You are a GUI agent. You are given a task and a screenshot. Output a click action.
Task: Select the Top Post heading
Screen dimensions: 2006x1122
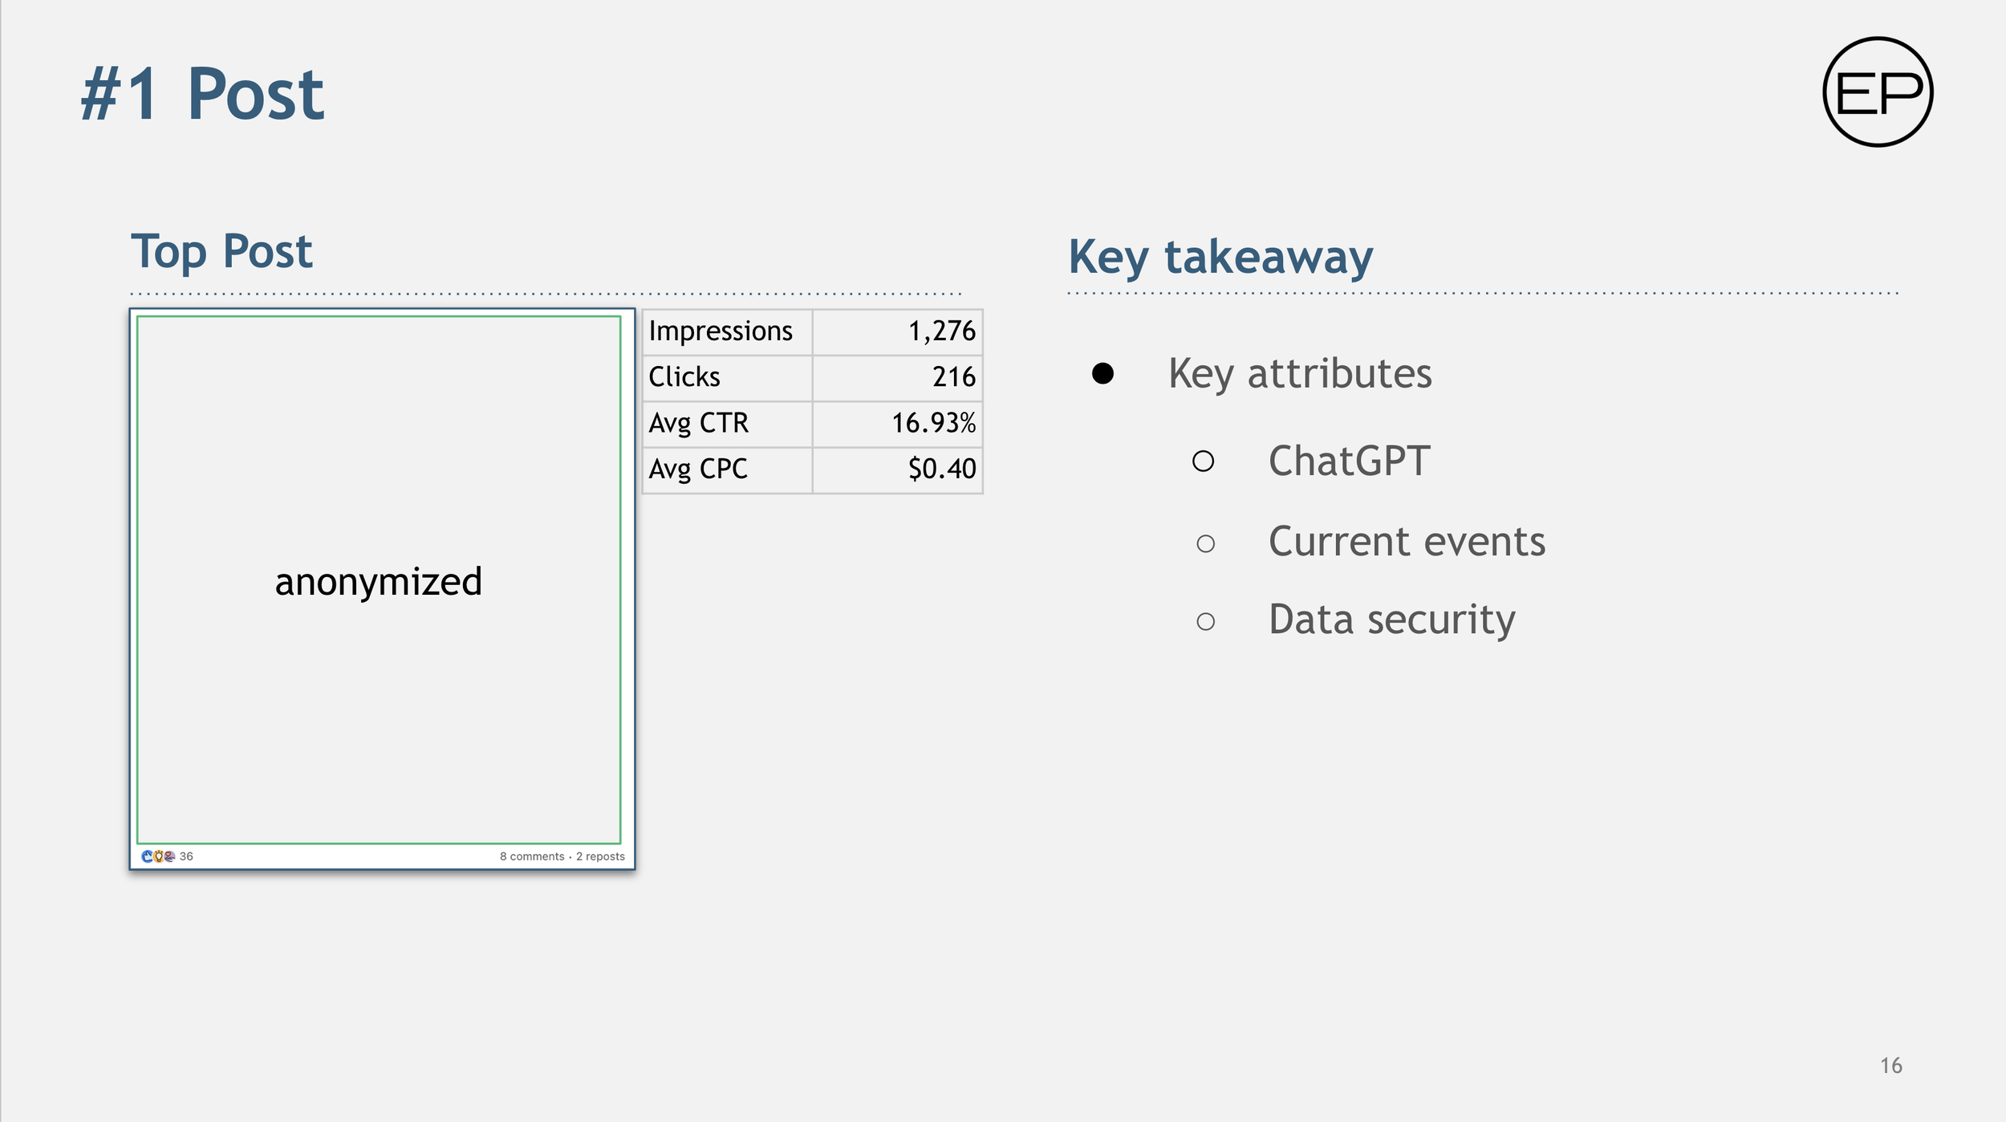coord(221,251)
